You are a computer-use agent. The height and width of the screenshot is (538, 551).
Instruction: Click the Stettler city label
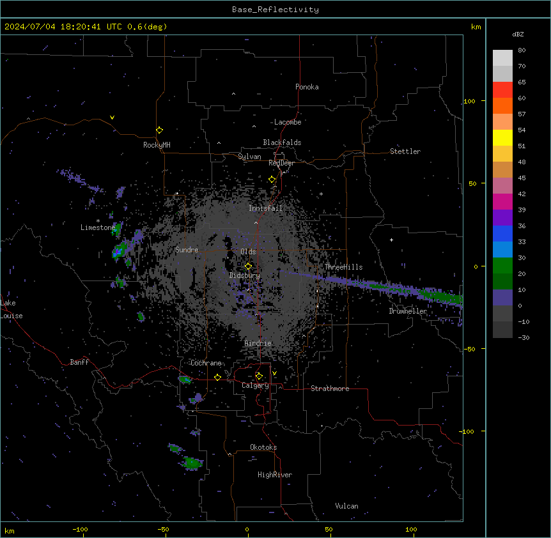[405, 151]
